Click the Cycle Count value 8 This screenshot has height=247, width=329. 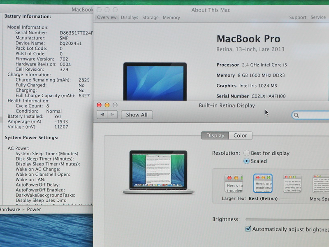pos(48,106)
